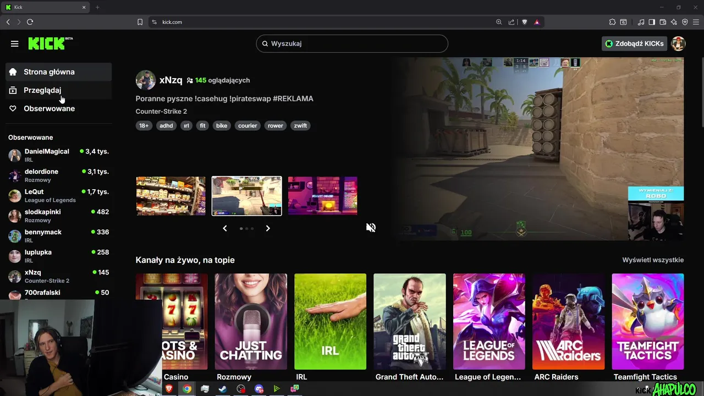Click the Zdobądź KICKs button
The image size is (704, 396).
coord(634,43)
